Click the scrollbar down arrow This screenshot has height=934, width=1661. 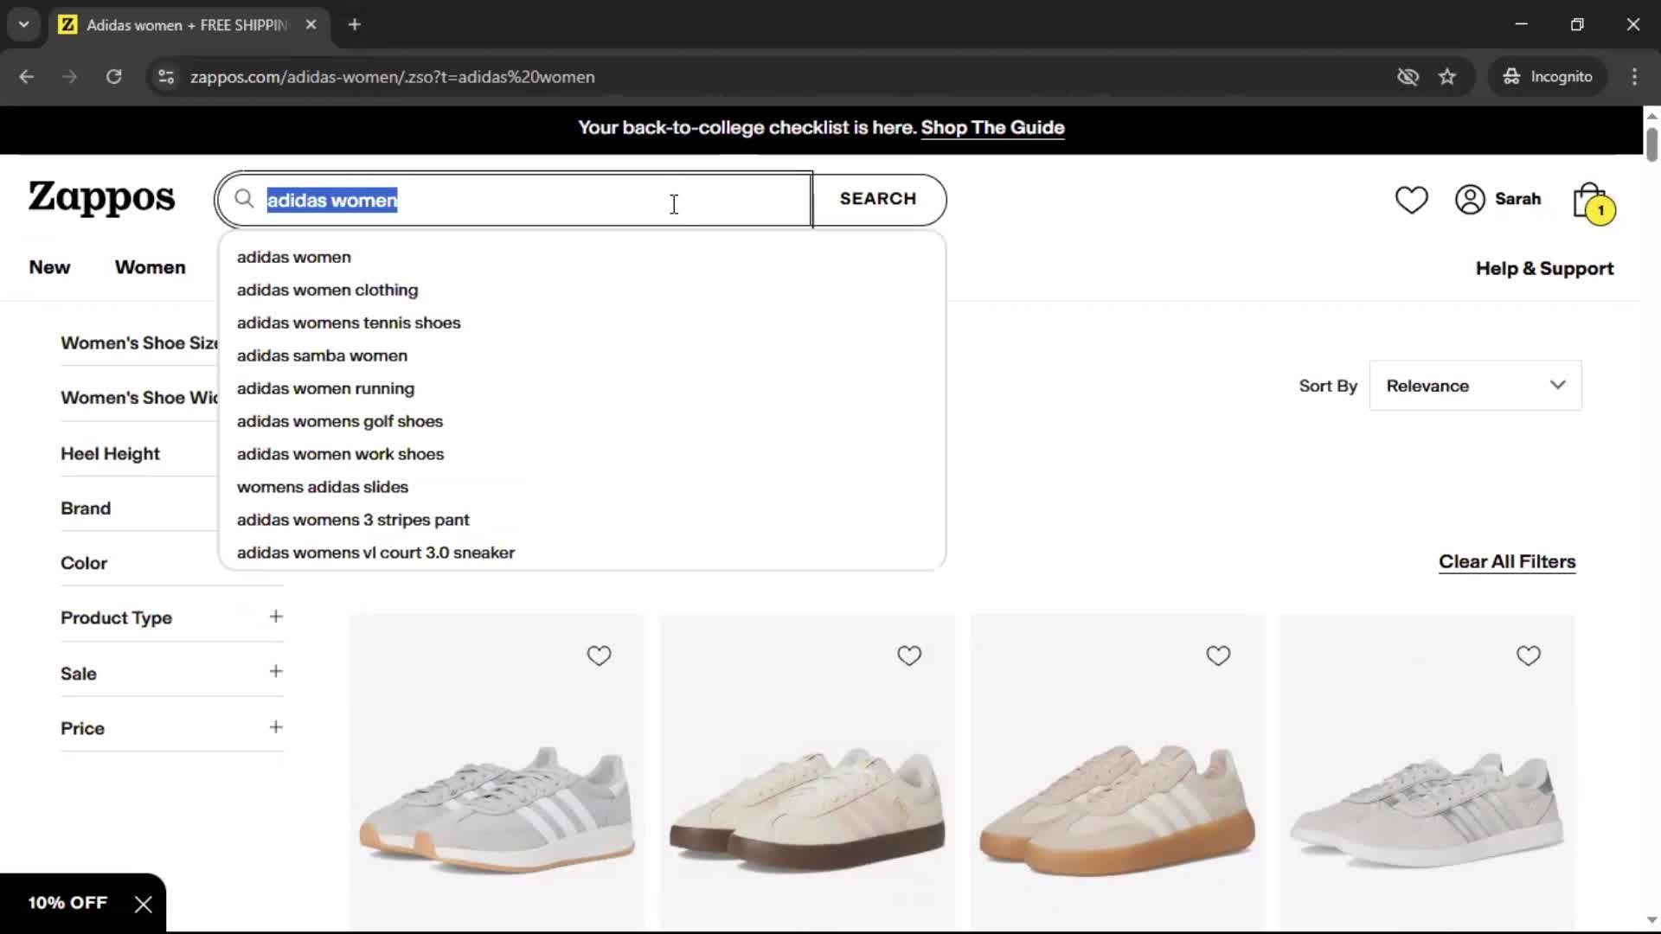point(1651,920)
